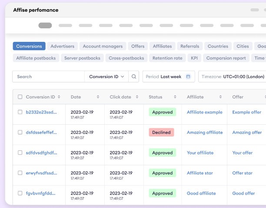Click the search magnifier icon
The width and height of the screenshot is (266, 208).
(134, 77)
